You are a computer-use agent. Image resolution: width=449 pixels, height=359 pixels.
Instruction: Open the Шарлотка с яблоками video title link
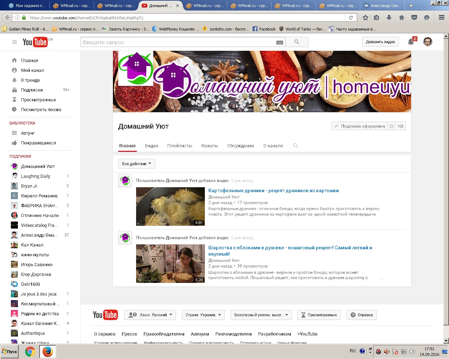(290, 251)
